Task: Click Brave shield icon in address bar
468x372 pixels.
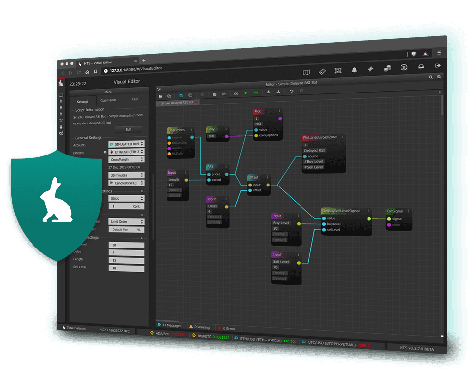Action: click(414, 54)
